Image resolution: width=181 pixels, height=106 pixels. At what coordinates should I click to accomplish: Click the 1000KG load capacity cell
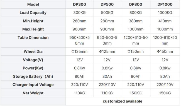pos(165,13)
